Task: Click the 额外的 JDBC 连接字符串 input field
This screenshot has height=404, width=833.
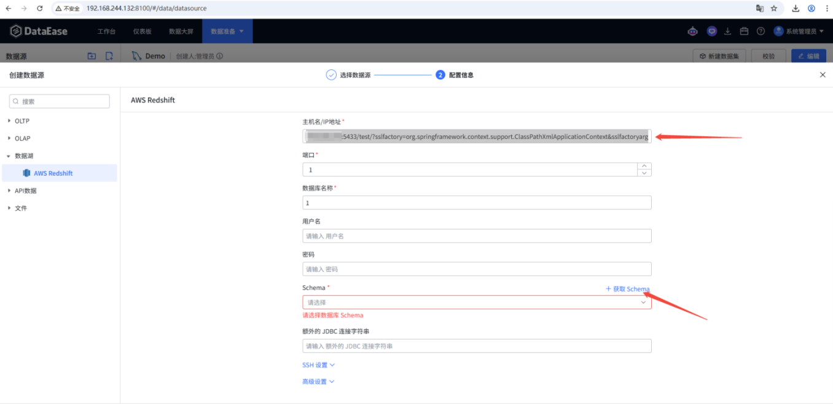Action: 477,346
